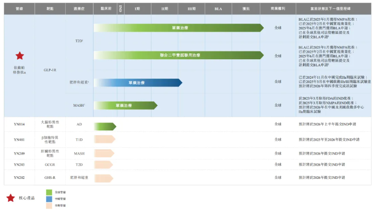Click the GLP-1R target cell
Screen dimensions: 380x212
click(50, 70)
